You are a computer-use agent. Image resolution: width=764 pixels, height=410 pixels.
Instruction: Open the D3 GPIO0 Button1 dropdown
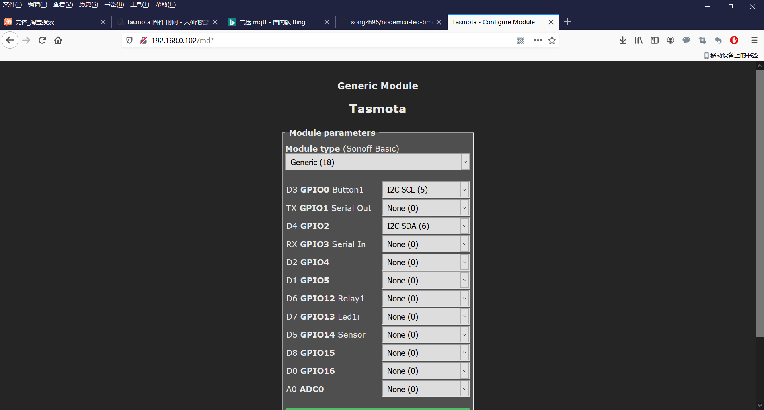tap(426, 190)
